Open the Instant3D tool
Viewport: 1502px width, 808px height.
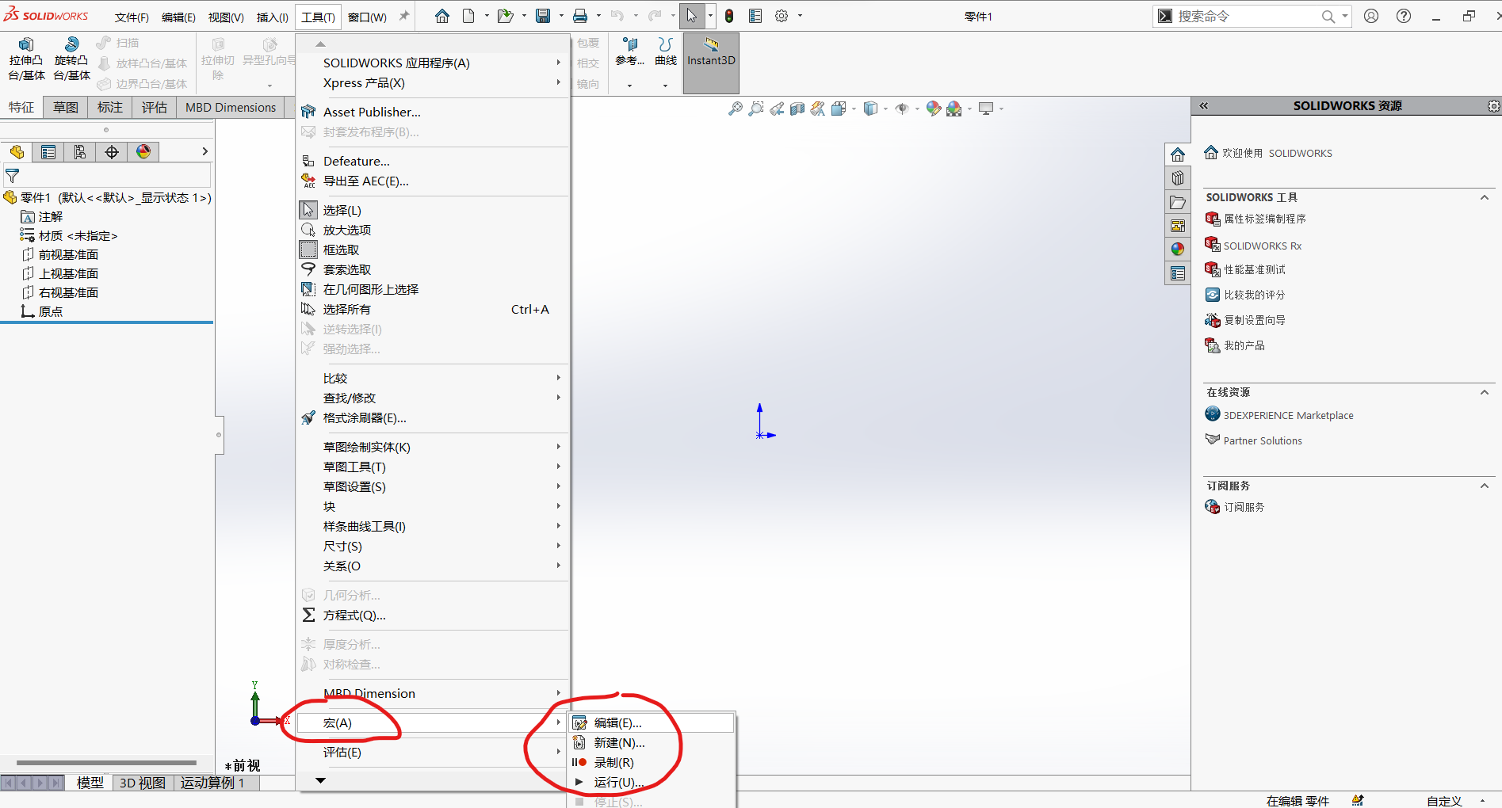click(x=710, y=63)
